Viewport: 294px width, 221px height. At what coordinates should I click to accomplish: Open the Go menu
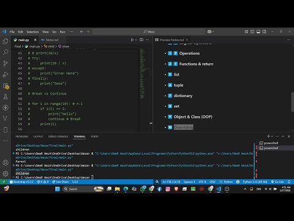(55, 32)
